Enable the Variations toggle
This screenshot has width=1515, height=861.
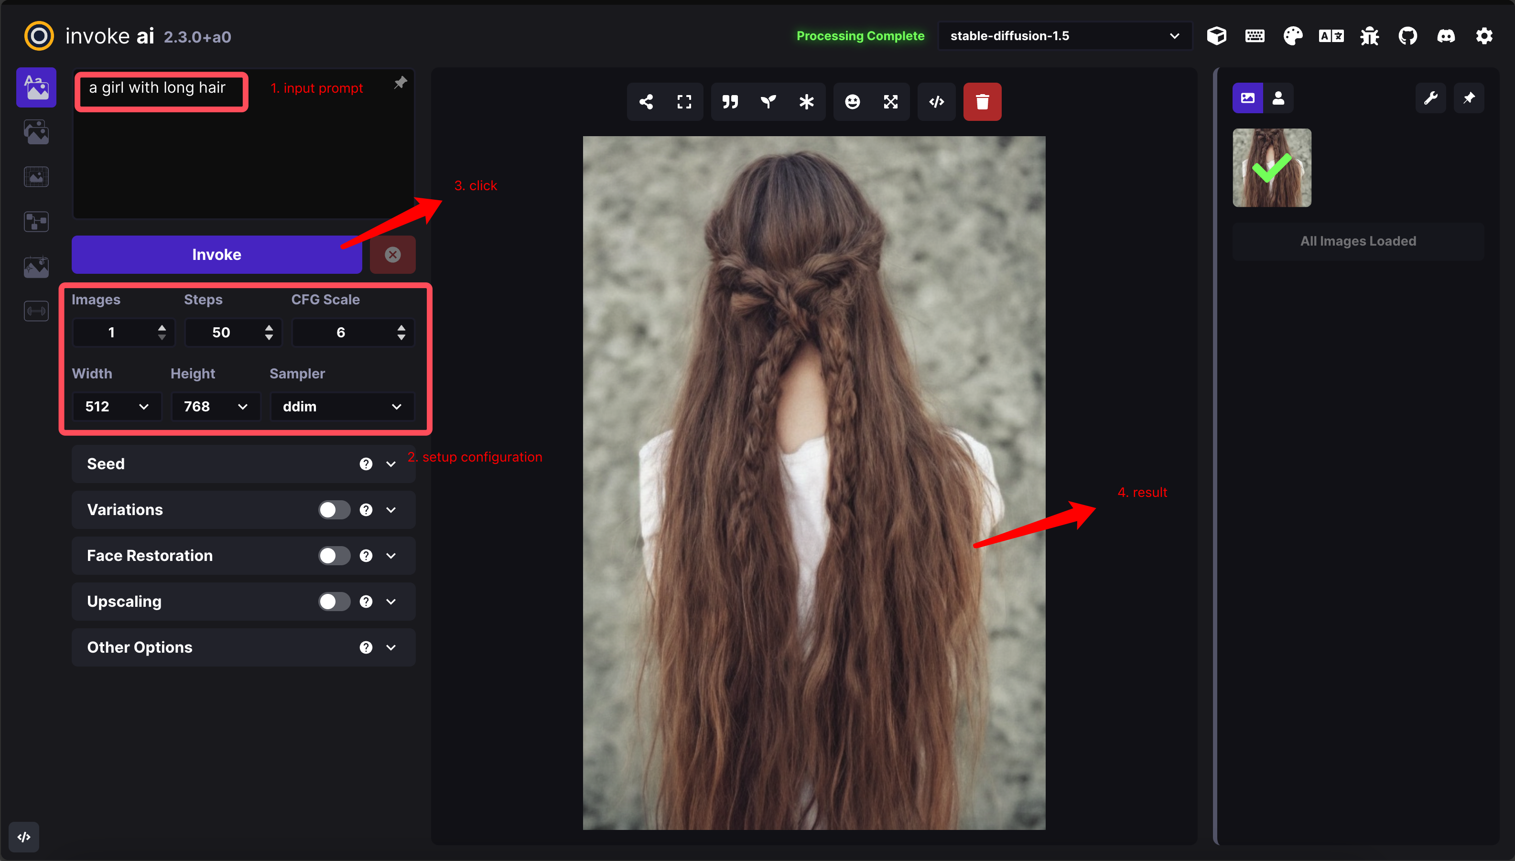334,510
